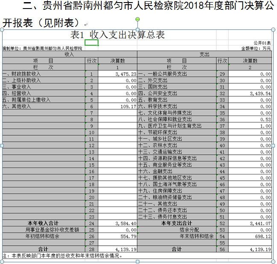The image size is (277, 264).
Task: Click the '十二、农林水支出' cell
Action: point(177,145)
